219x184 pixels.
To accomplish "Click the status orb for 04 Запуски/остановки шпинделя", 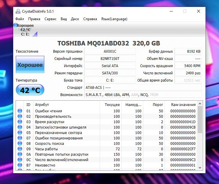I will pyautogui.click(x=20, y=127).
